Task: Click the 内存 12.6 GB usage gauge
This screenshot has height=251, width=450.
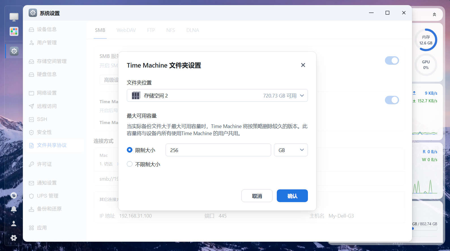Action: 426,40
